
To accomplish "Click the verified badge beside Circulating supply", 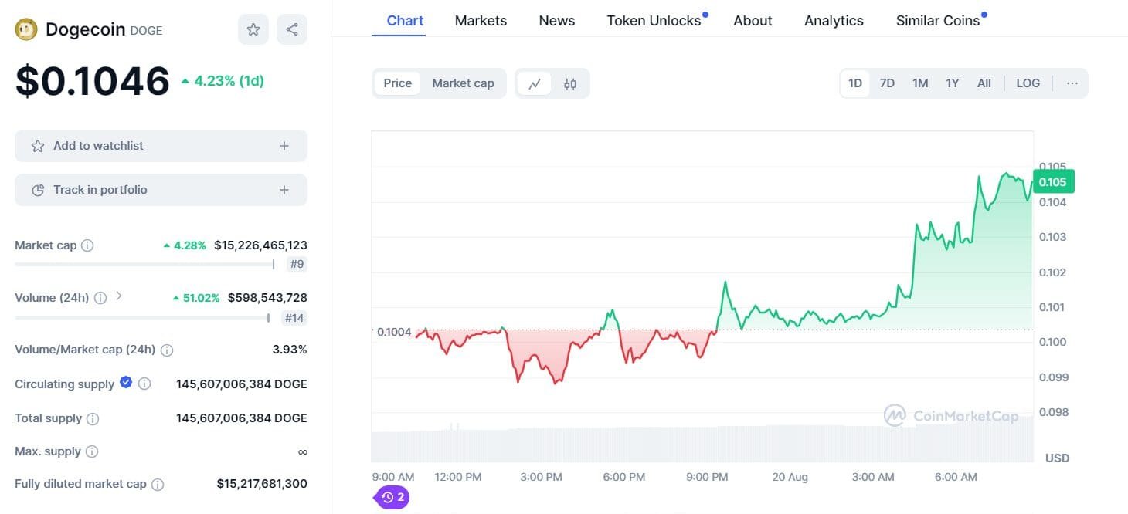I will coord(125,384).
